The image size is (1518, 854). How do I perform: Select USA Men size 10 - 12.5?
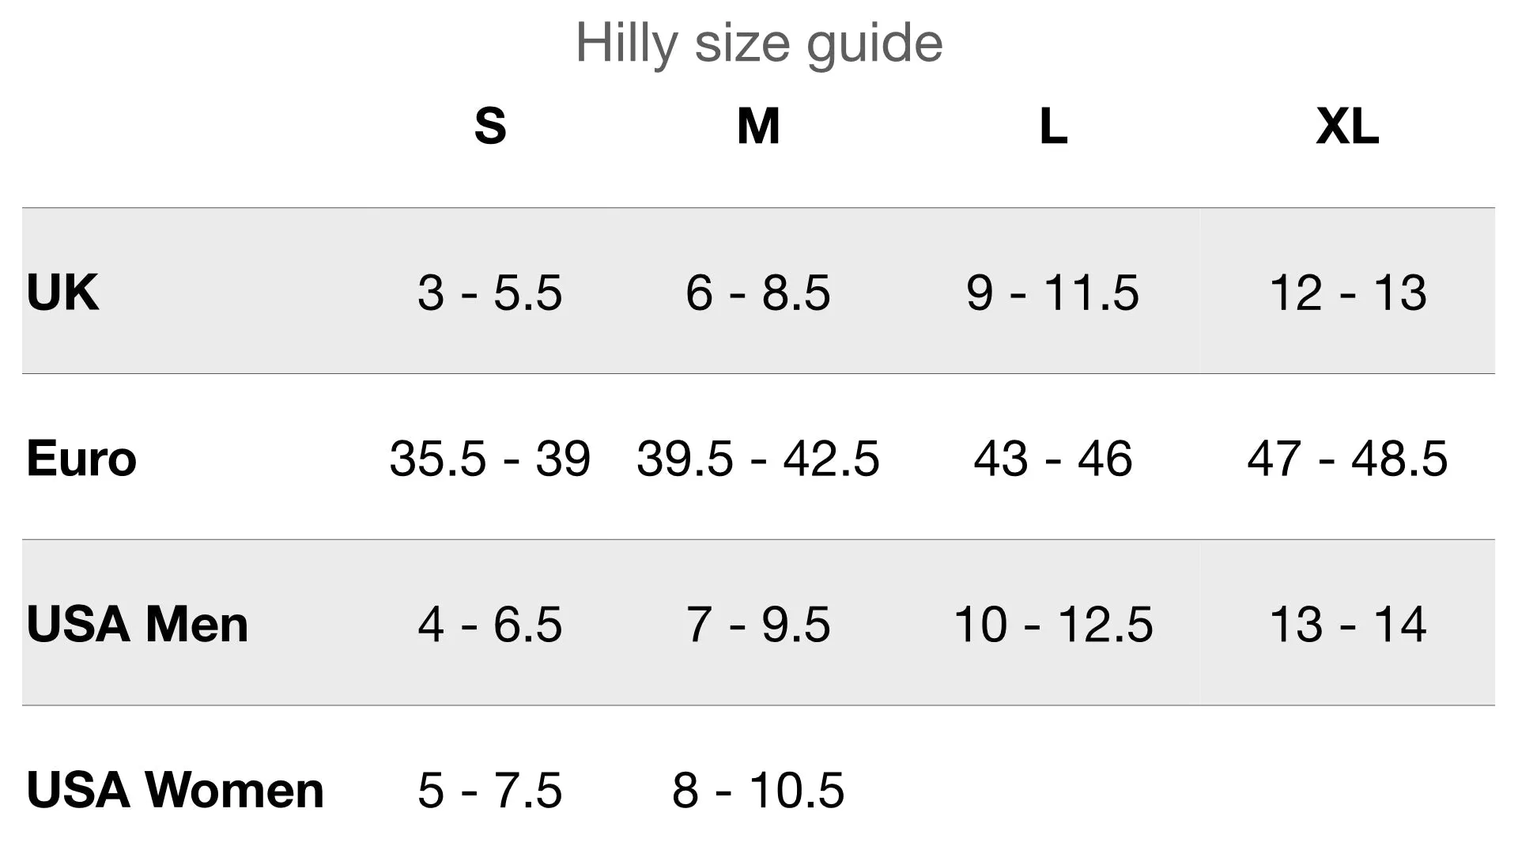click(x=1053, y=625)
